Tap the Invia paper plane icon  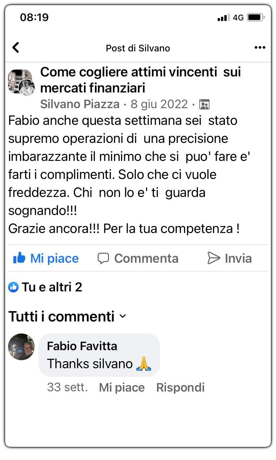click(214, 258)
